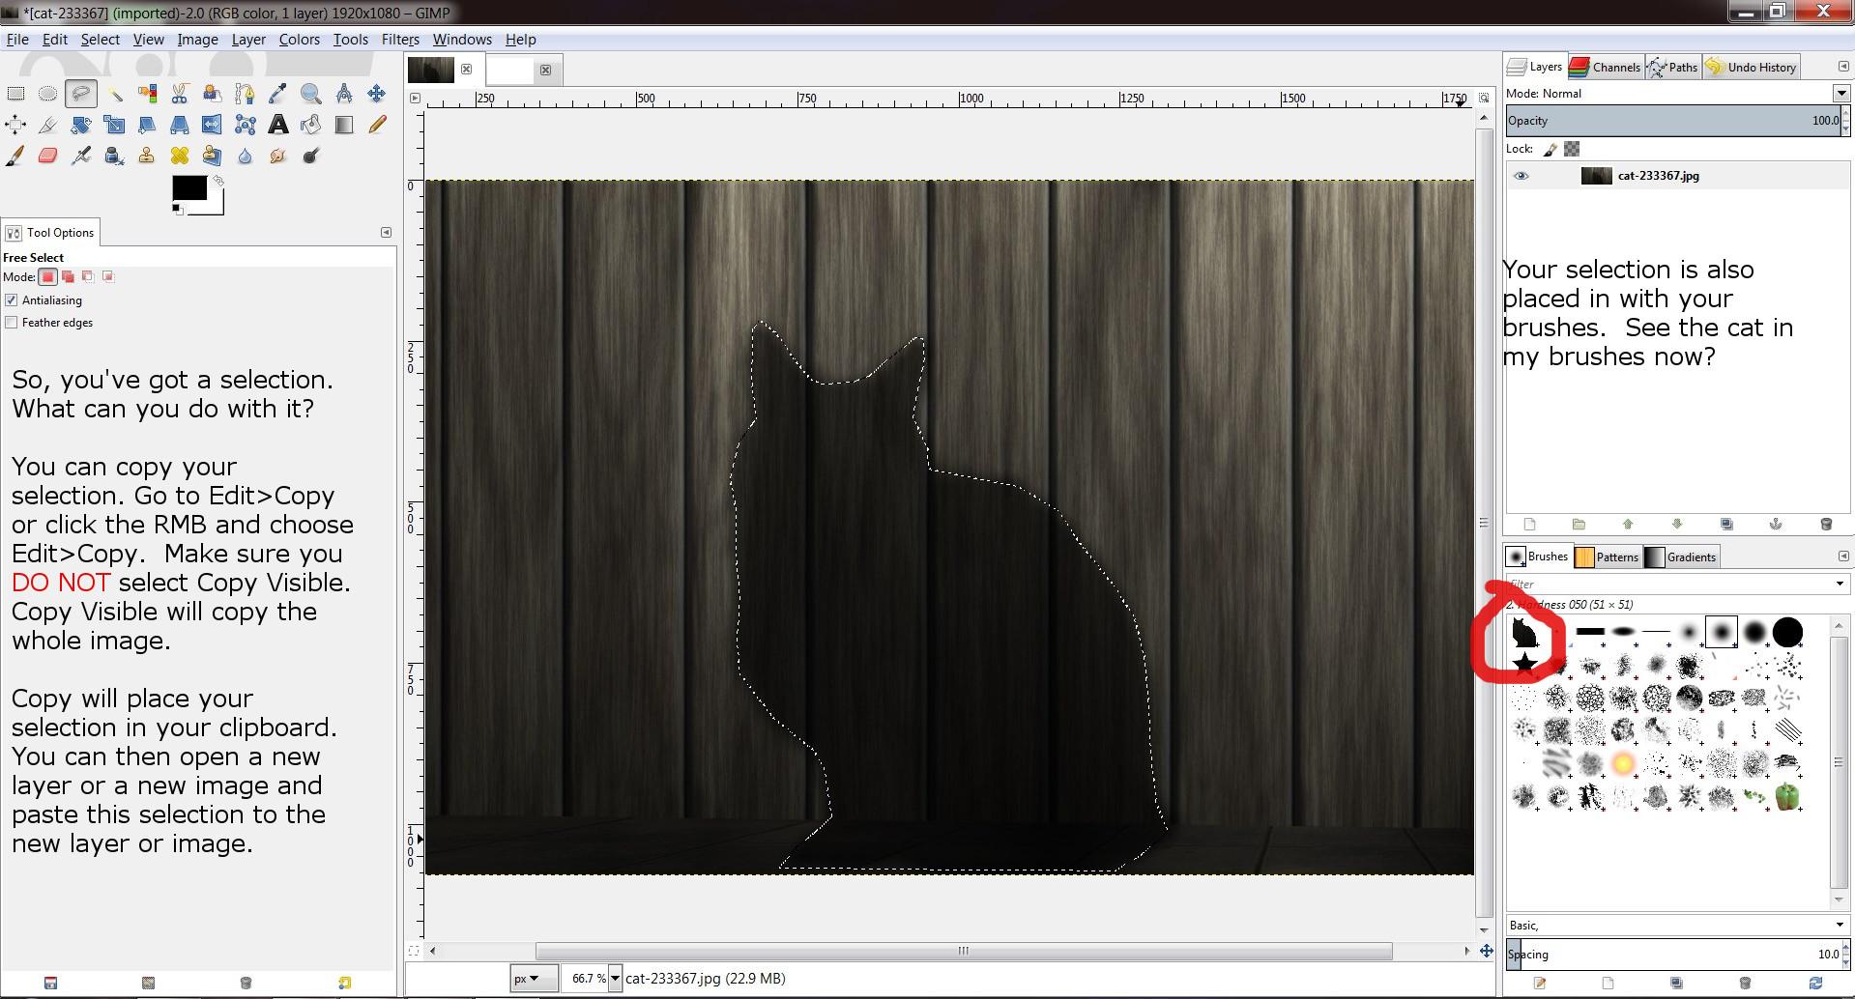Select the Heal tool
The width and height of the screenshot is (1855, 999).
(x=180, y=156)
